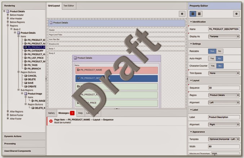Click the P6_LIST_PRICE item icon in tree
The image size is (244, 158).
coord(26,58)
